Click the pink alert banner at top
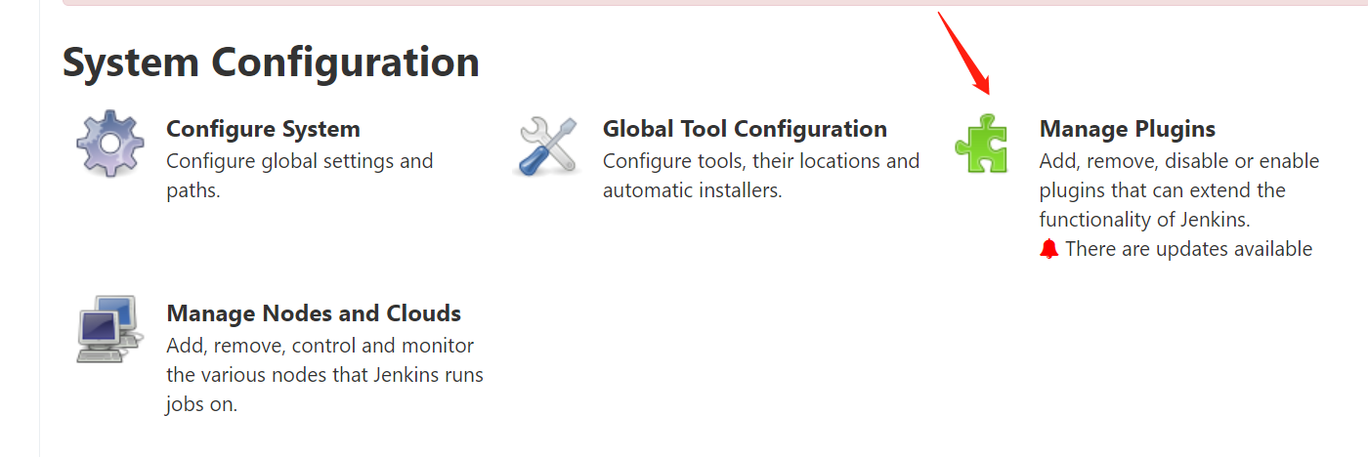This screenshot has height=457, width=1368. (x=684, y=3)
